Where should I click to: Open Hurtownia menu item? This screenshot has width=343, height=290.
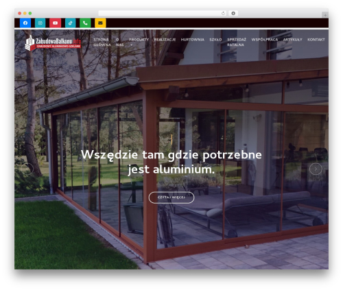click(x=193, y=40)
